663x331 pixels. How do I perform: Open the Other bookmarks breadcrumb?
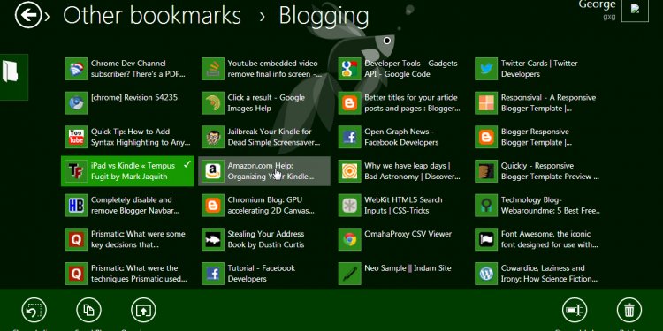coord(152,15)
